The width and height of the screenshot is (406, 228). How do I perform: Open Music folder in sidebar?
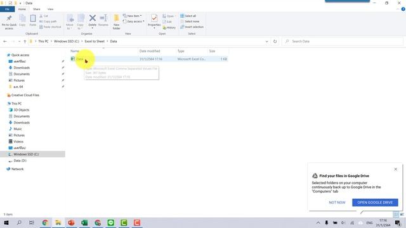18,129
